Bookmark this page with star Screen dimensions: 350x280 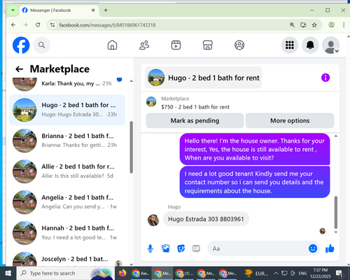click(x=314, y=25)
